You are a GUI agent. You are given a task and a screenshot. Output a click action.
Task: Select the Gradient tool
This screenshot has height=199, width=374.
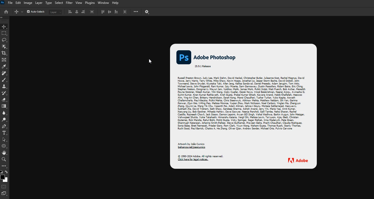tap(4, 106)
